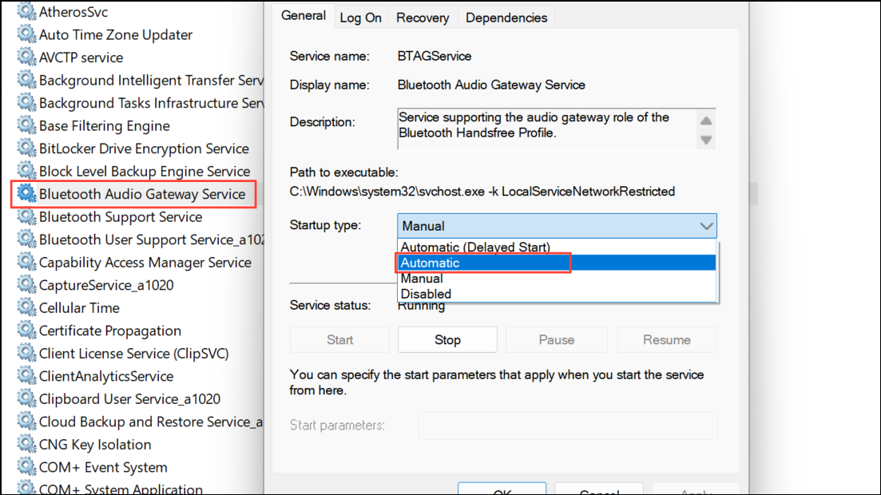
Task: Click the Certificate Propagation gear icon
Action: pyautogui.click(x=26, y=330)
